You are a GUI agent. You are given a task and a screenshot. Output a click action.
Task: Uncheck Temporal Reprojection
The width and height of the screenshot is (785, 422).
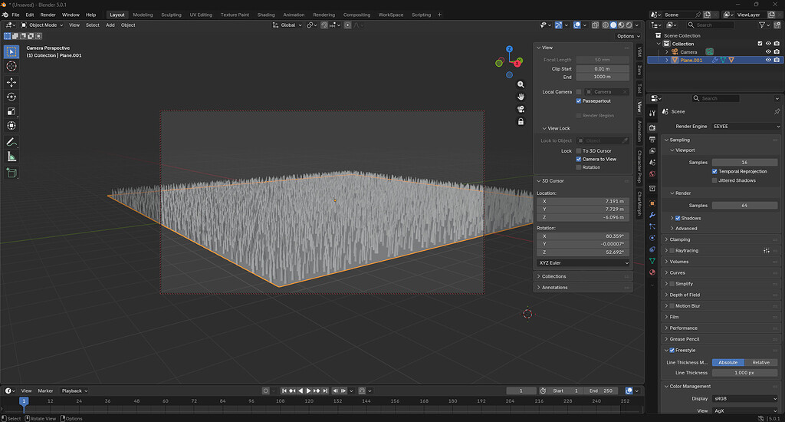pyautogui.click(x=714, y=171)
